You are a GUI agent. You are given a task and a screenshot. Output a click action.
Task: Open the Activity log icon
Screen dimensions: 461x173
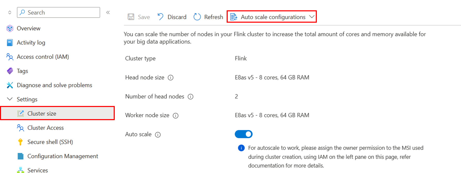(x=10, y=43)
